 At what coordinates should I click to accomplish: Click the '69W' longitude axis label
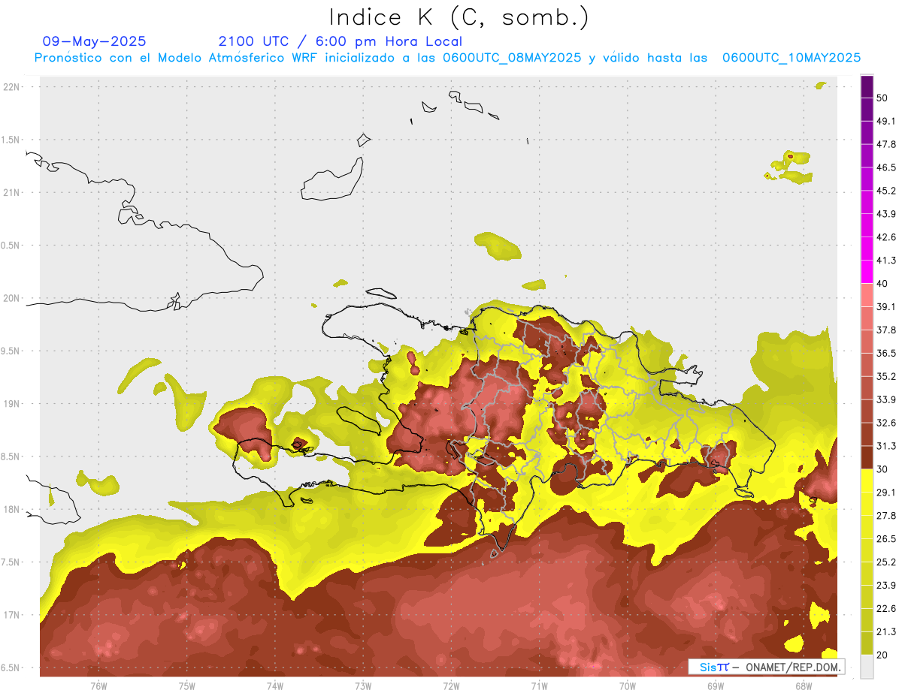715,685
